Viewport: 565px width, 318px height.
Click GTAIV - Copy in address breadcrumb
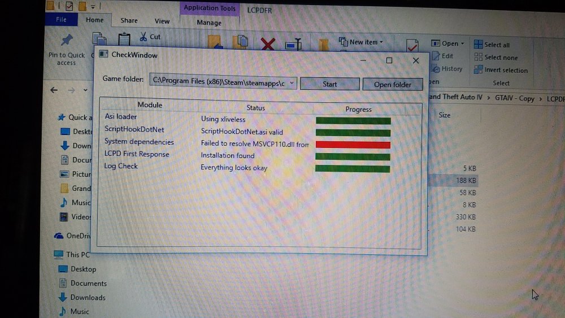pos(515,98)
